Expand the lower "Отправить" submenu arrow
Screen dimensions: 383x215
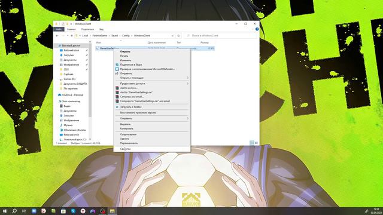pos(187,118)
